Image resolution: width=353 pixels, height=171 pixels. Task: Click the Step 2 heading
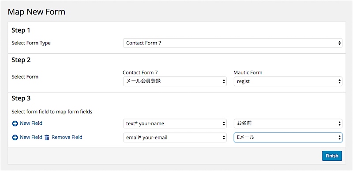pos(21,60)
